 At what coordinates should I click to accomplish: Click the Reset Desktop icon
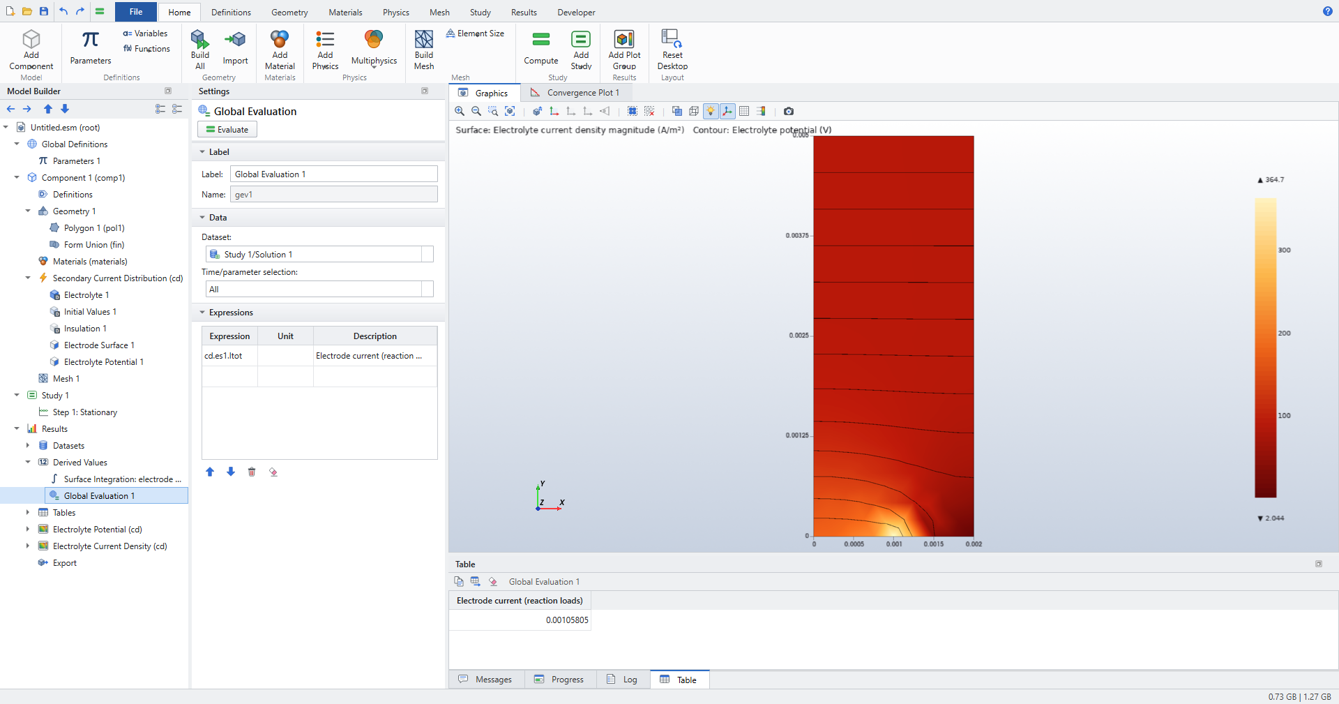click(672, 39)
